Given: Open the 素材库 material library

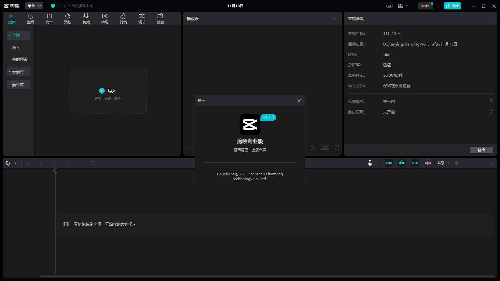Looking at the screenshot, I should pyautogui.click(x=19, y=85).
